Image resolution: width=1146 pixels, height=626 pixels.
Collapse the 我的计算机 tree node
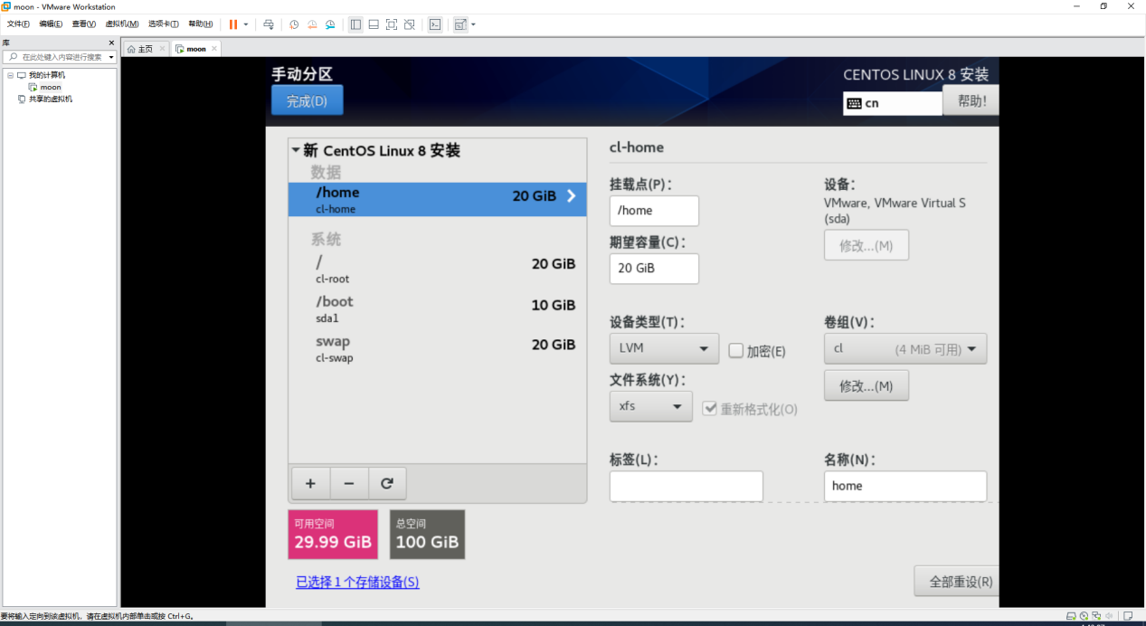(10, 75)
